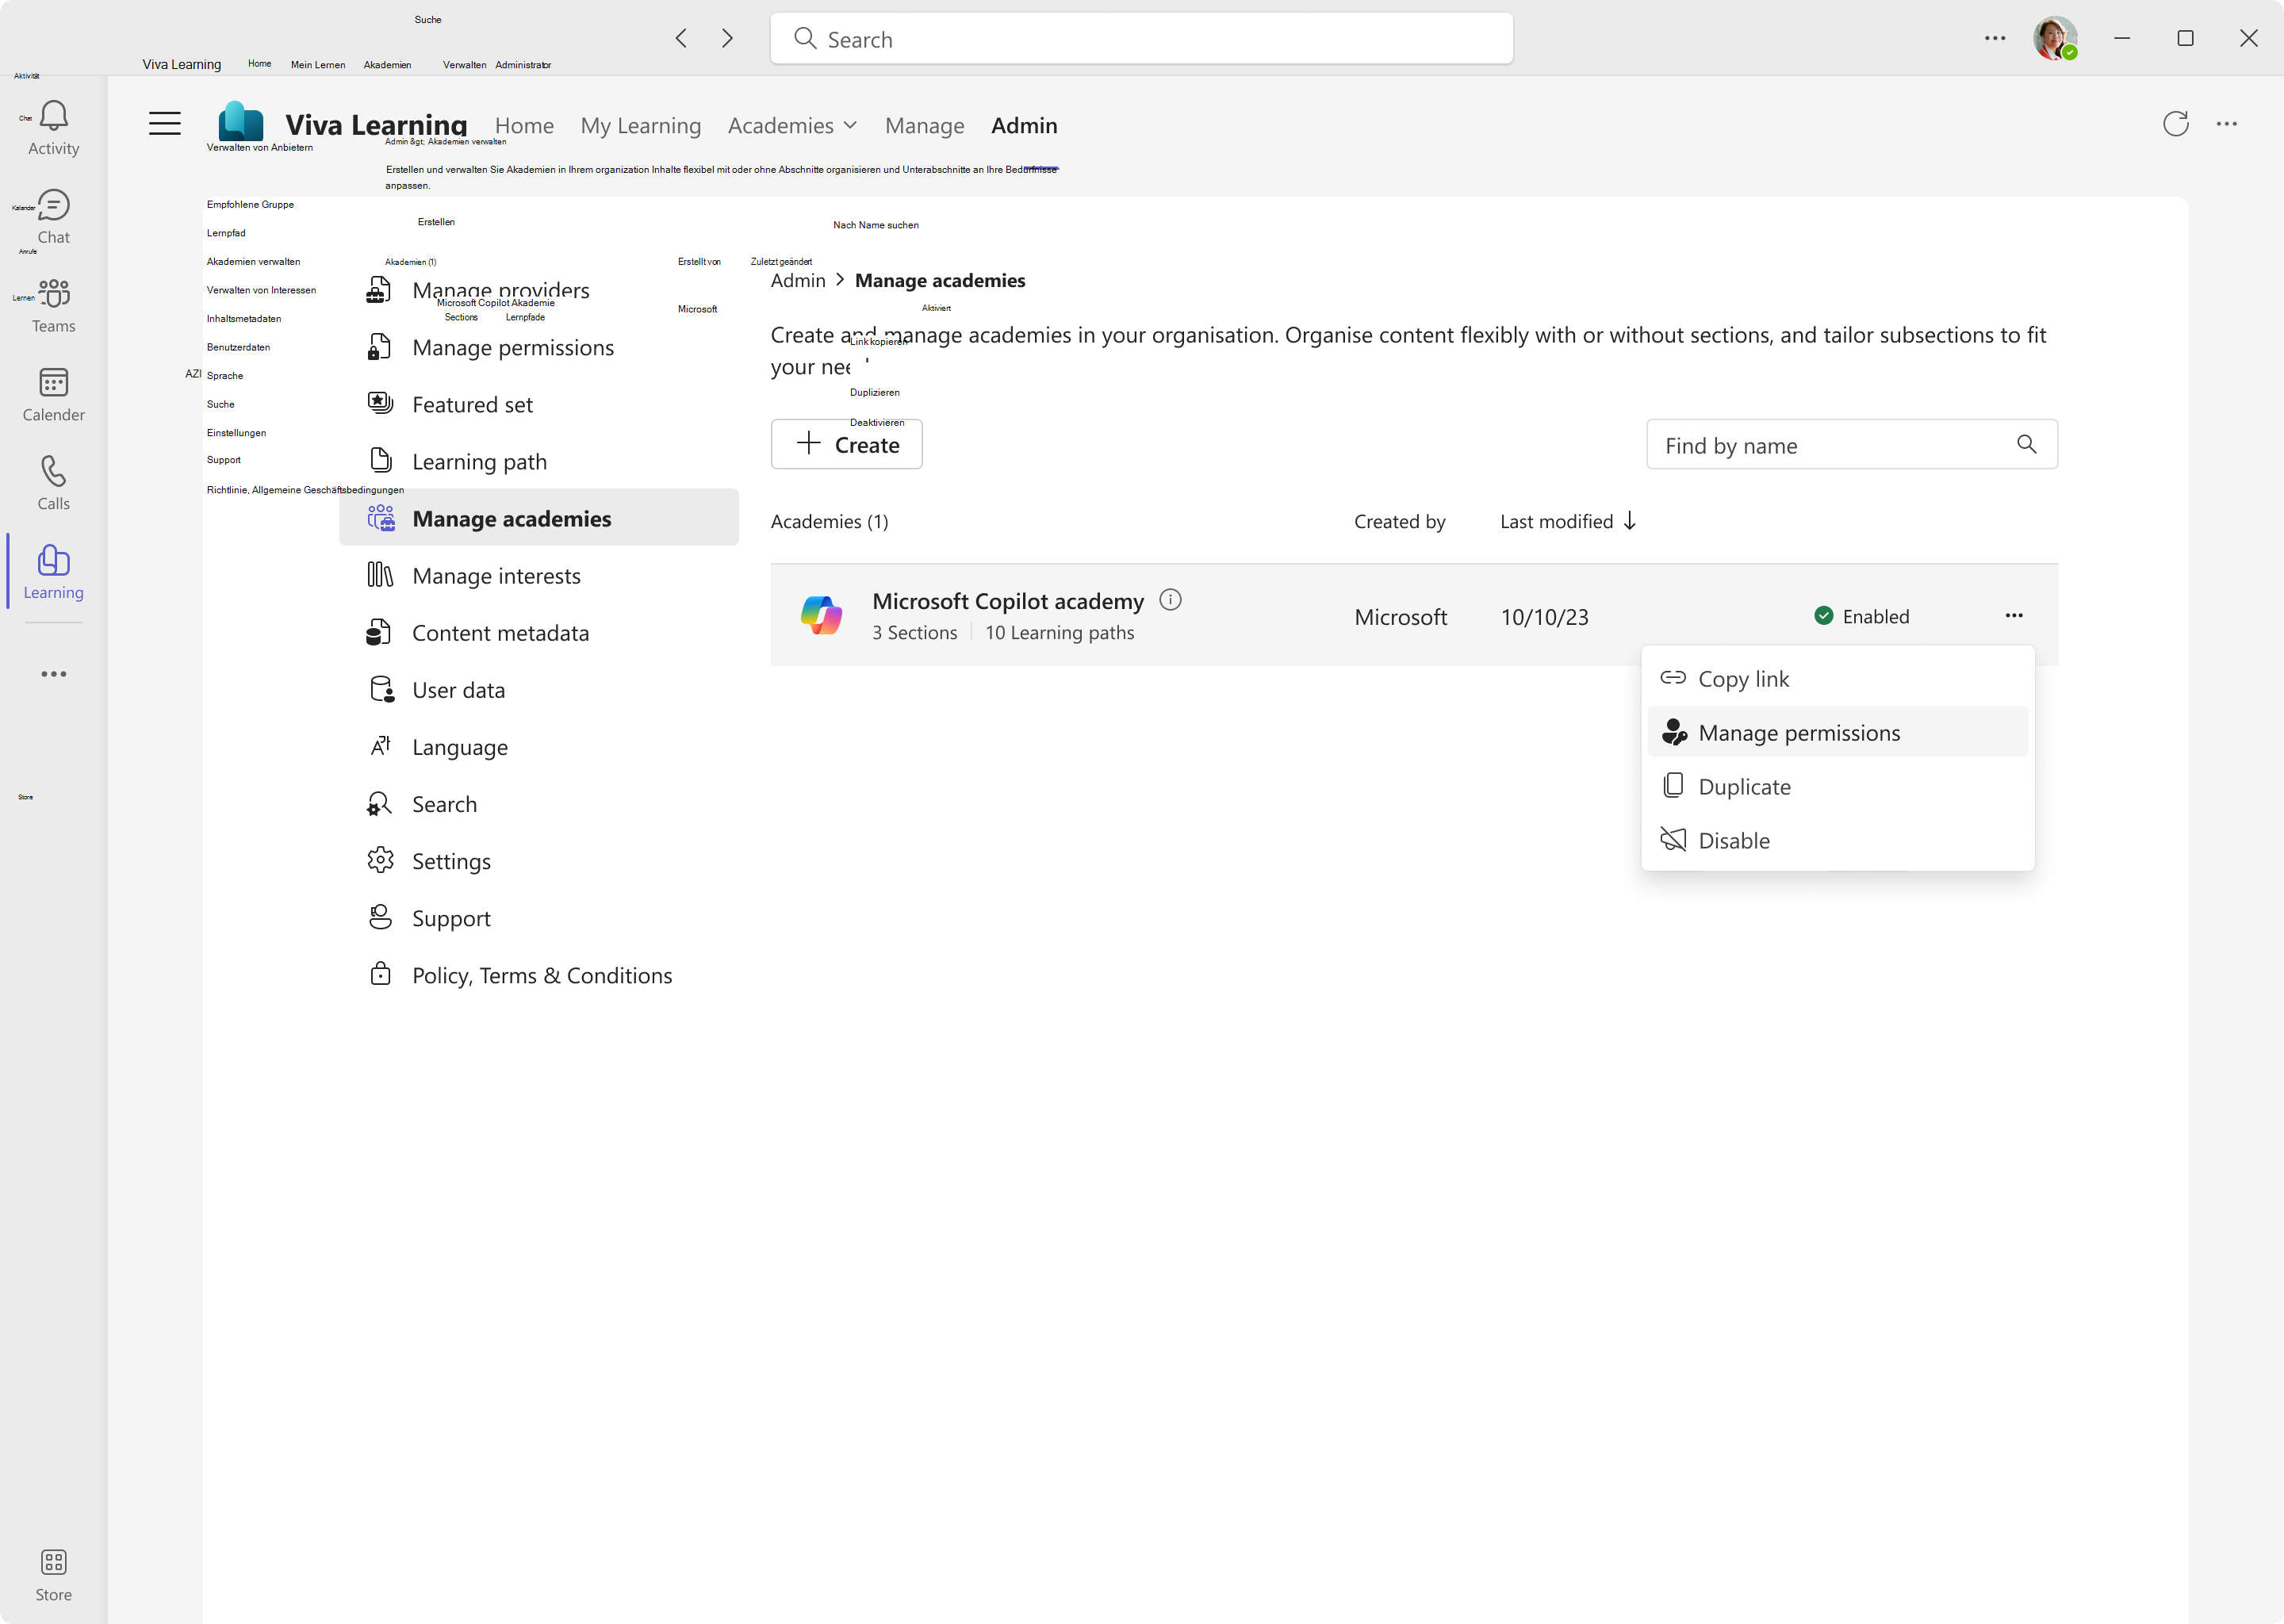Open the info tooltip beside Microsoft Copilot academy
The width and height of the screenshot is (2284, 1624).
(1170, 600)
